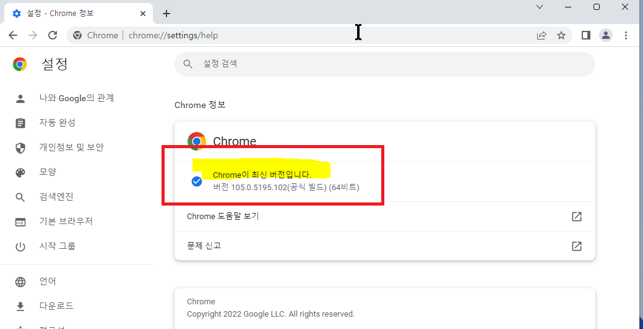The width and height of the screenshot is (643, 329).
Task: Click the 'Chrome이 최신 버전입니다.' message
Action: click(262, 175)
